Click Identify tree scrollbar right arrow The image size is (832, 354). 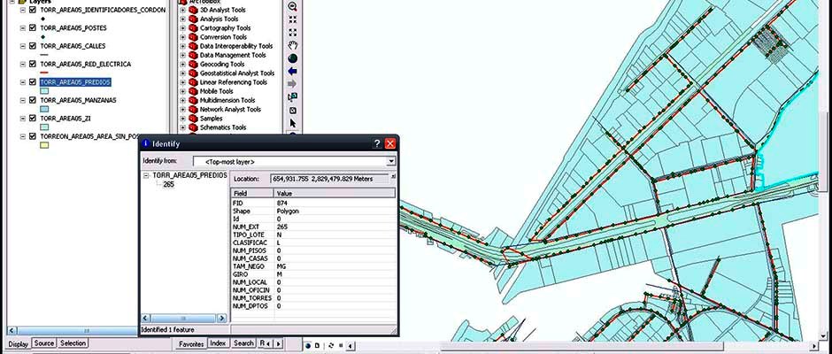tap(222, 318)
